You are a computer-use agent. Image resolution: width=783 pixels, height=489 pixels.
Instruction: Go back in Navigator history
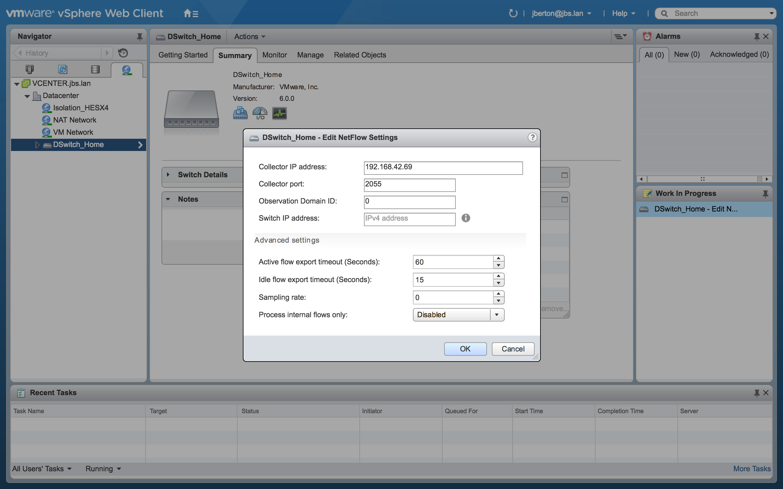[20, 53]
